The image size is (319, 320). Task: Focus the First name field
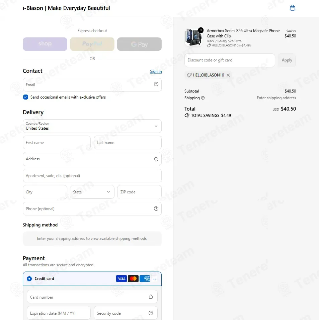[57, 142]
